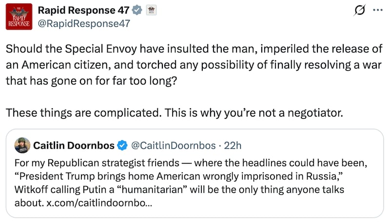The height and width of the screenshot is (223, 390).
Task: Open the Rapid Response 47 profile avatar
Action: (x=19, y=17)
